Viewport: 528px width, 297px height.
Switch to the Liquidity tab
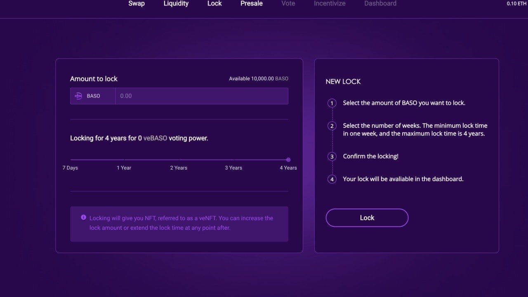click(x=176, y=4)
